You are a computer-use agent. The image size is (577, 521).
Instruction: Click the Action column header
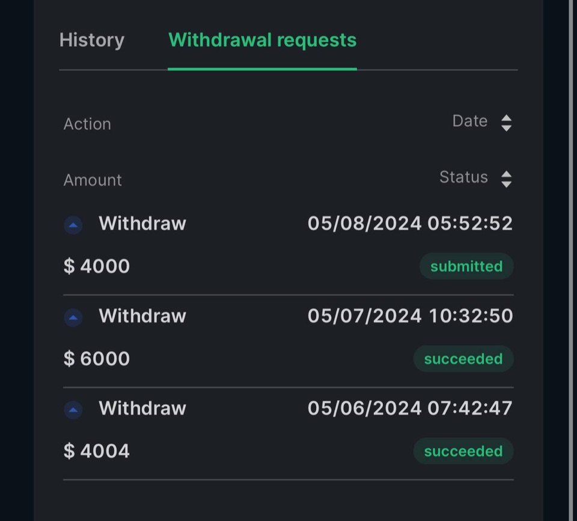(87, 124)
